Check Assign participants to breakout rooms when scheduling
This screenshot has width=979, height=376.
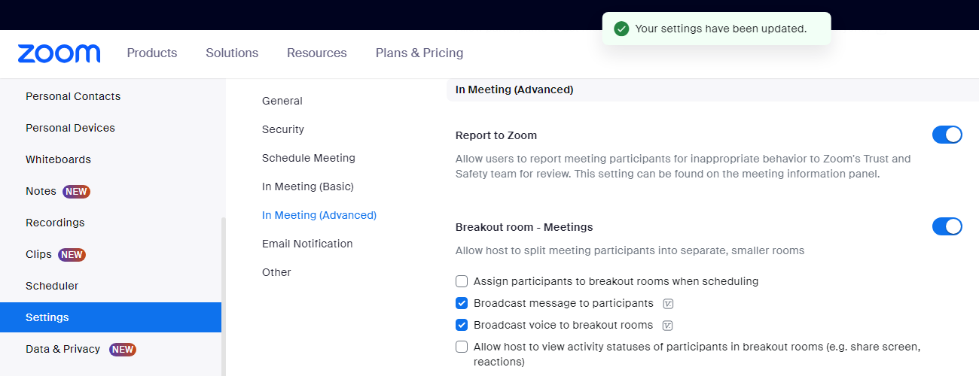462,281
